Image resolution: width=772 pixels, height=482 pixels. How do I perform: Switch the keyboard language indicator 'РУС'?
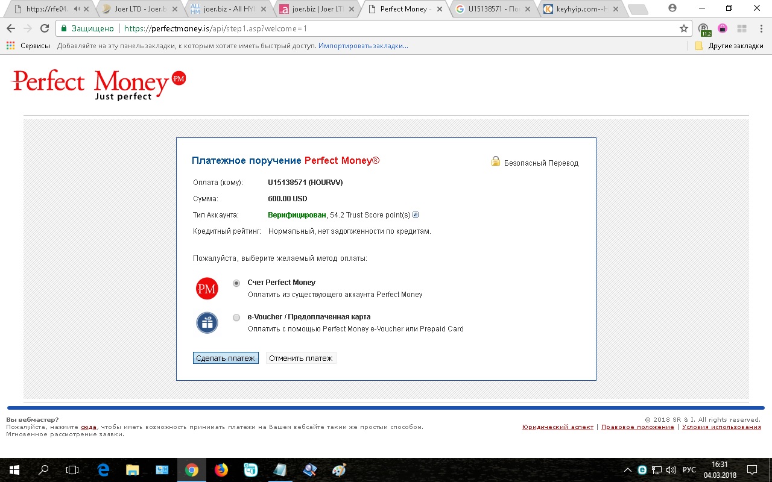[x=689, y=470]
